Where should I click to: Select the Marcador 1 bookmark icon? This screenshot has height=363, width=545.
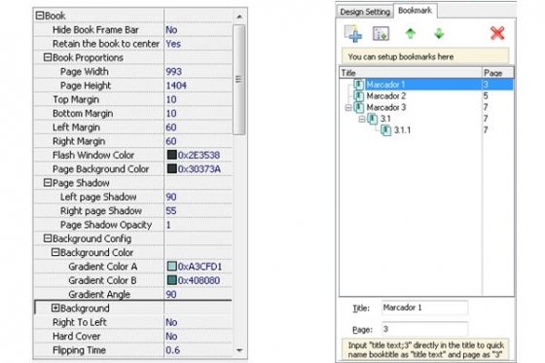359,85
